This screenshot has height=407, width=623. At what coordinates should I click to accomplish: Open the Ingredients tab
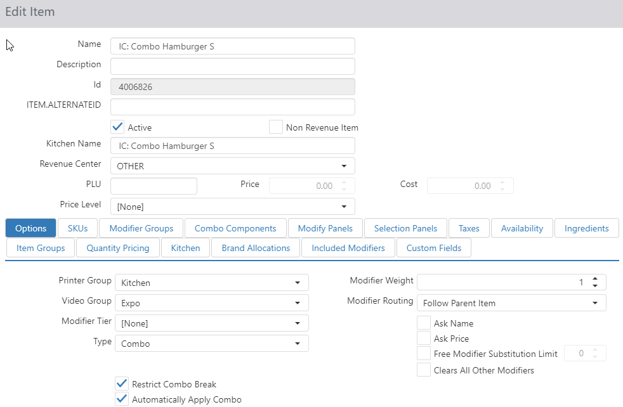tap(587, 228)
